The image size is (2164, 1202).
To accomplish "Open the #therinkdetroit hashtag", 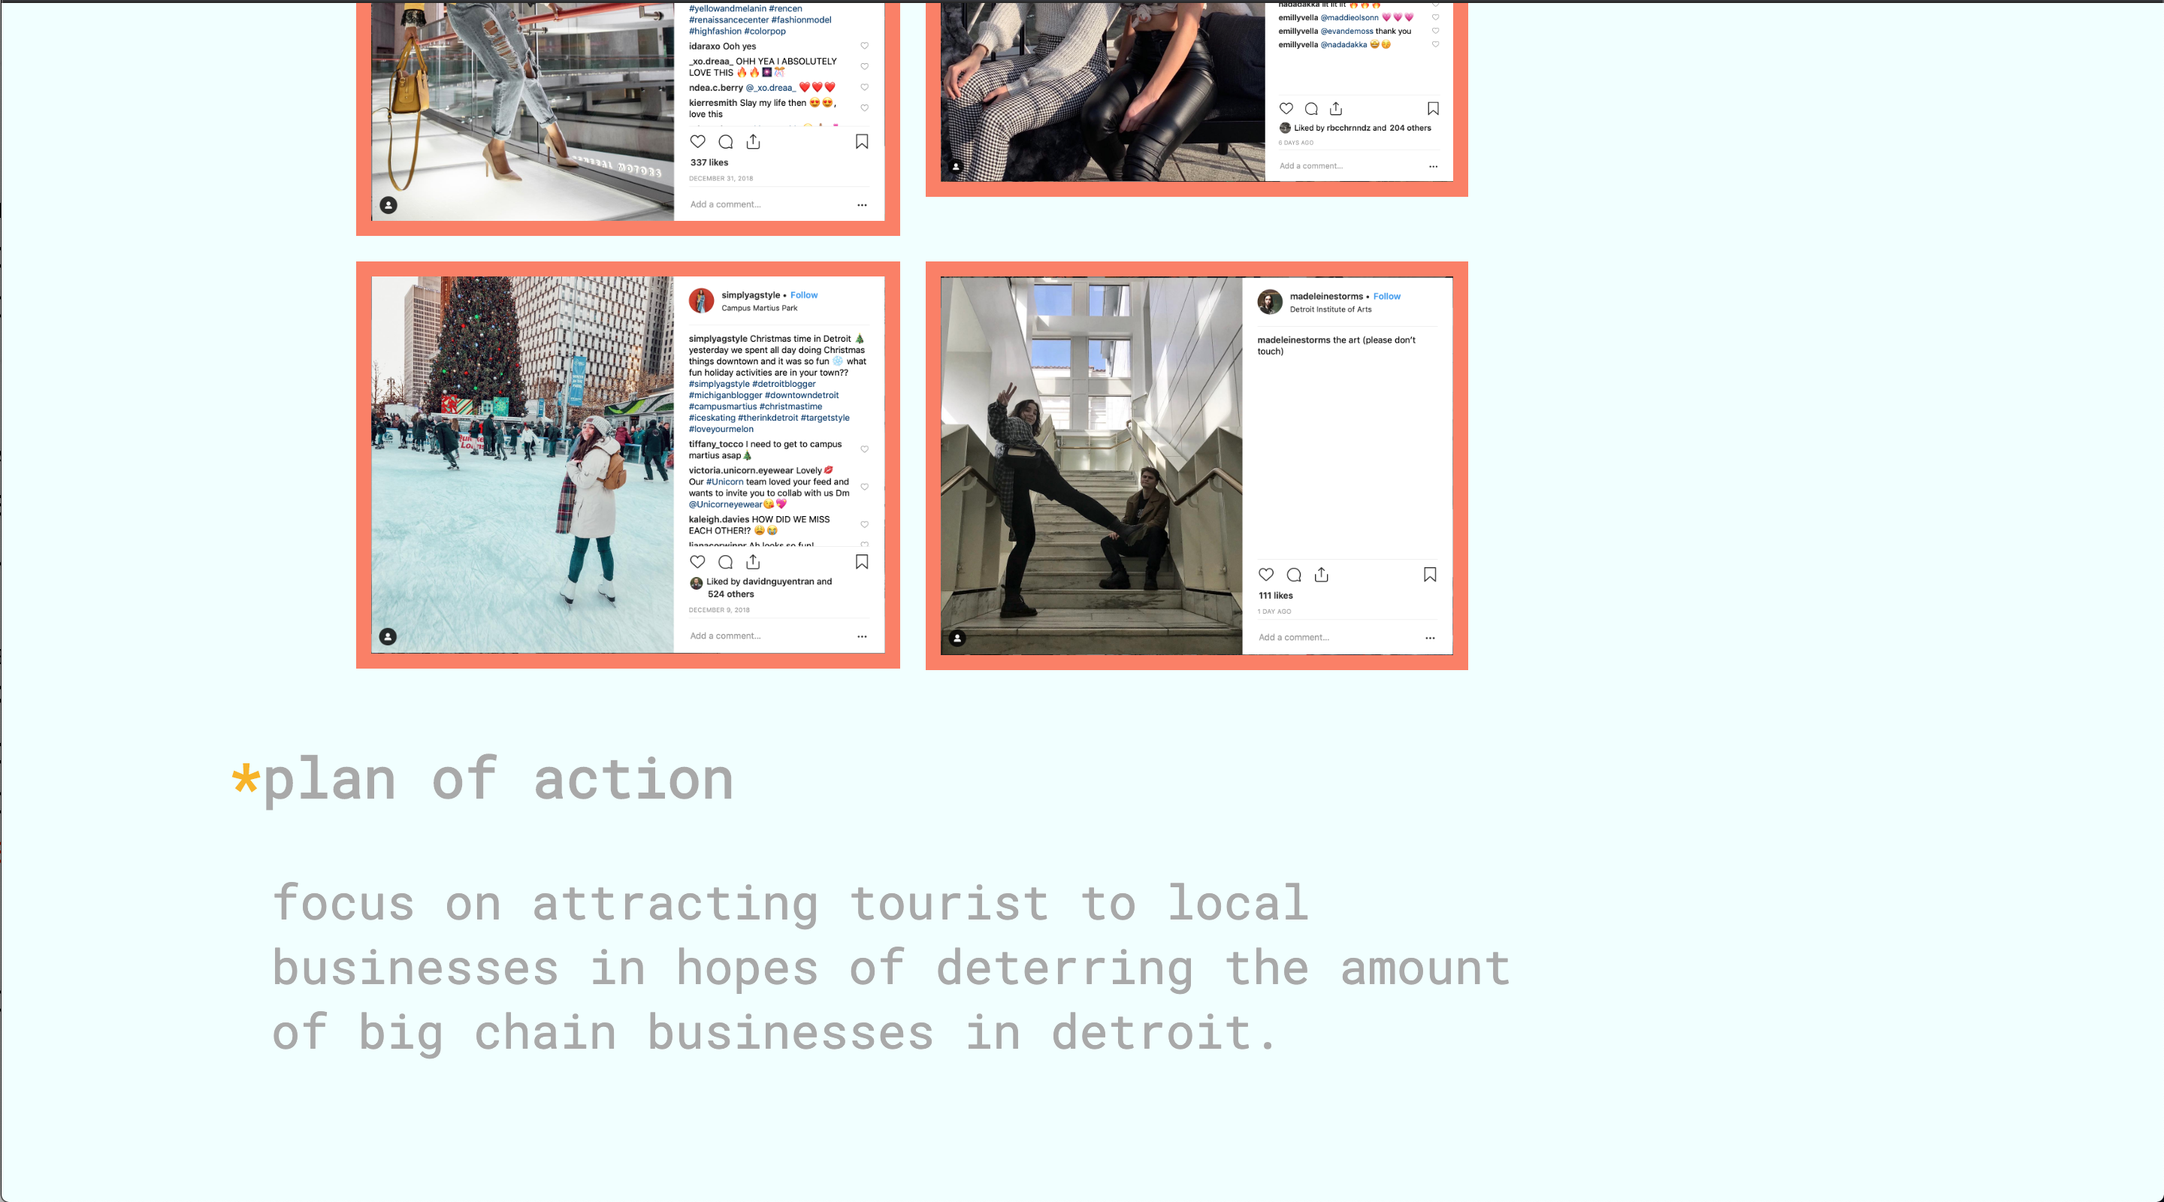I will click(x=768, y=418).
